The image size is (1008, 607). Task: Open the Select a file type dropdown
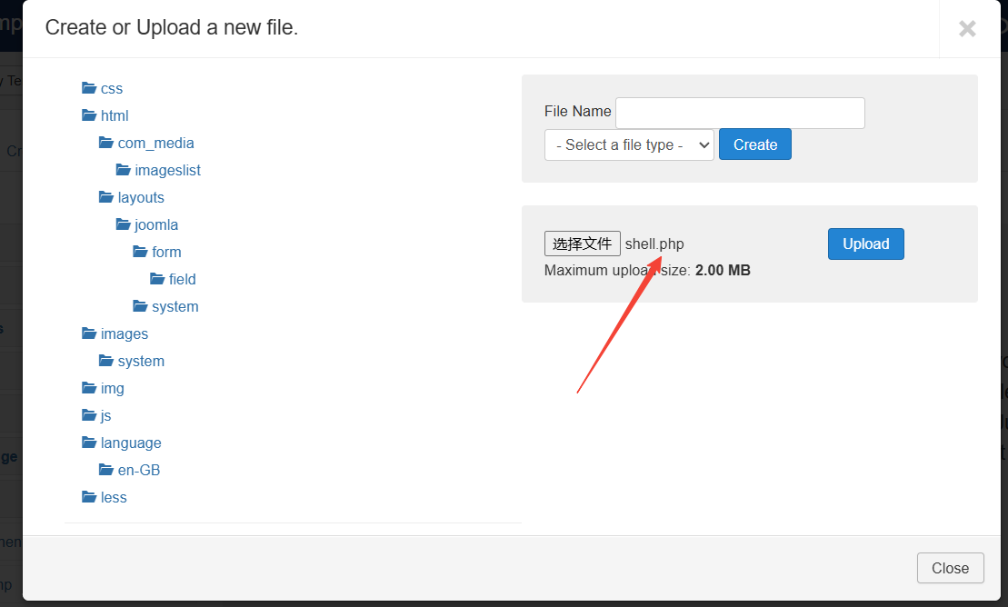pyautogui.click(x=629, y=144)
